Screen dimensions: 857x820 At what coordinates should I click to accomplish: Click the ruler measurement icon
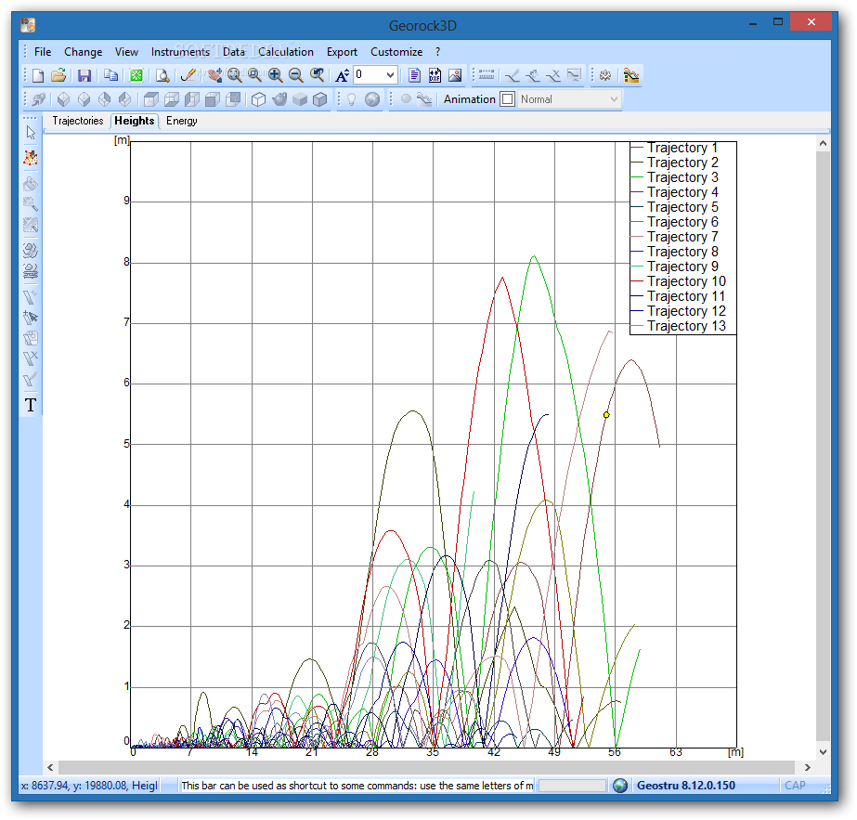[x=487, y=75]
